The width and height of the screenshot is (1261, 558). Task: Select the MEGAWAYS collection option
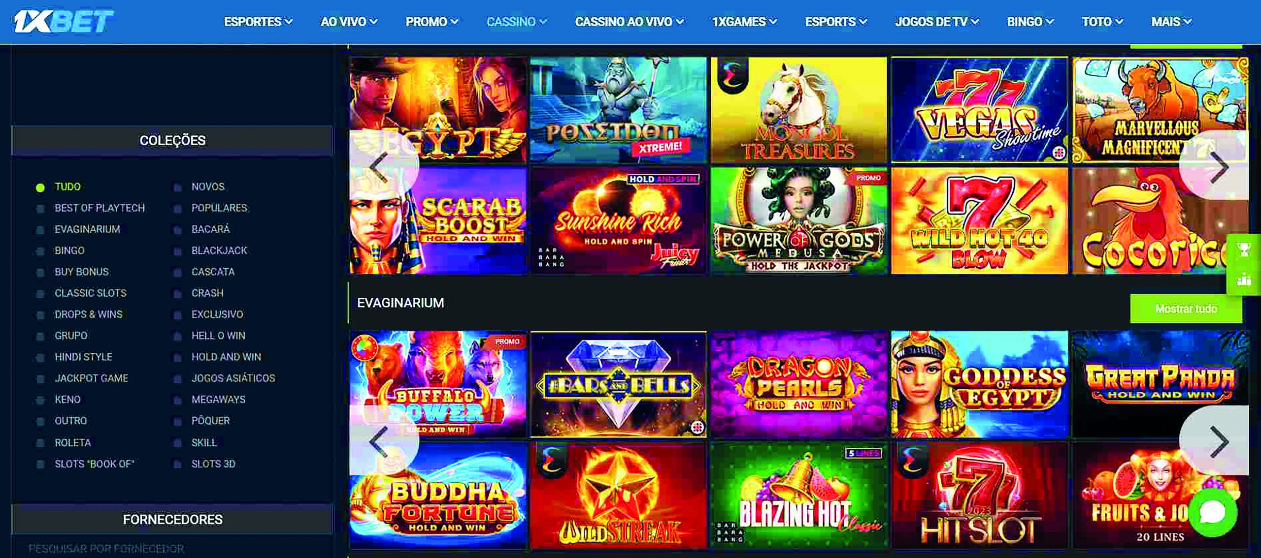point(218,400)
